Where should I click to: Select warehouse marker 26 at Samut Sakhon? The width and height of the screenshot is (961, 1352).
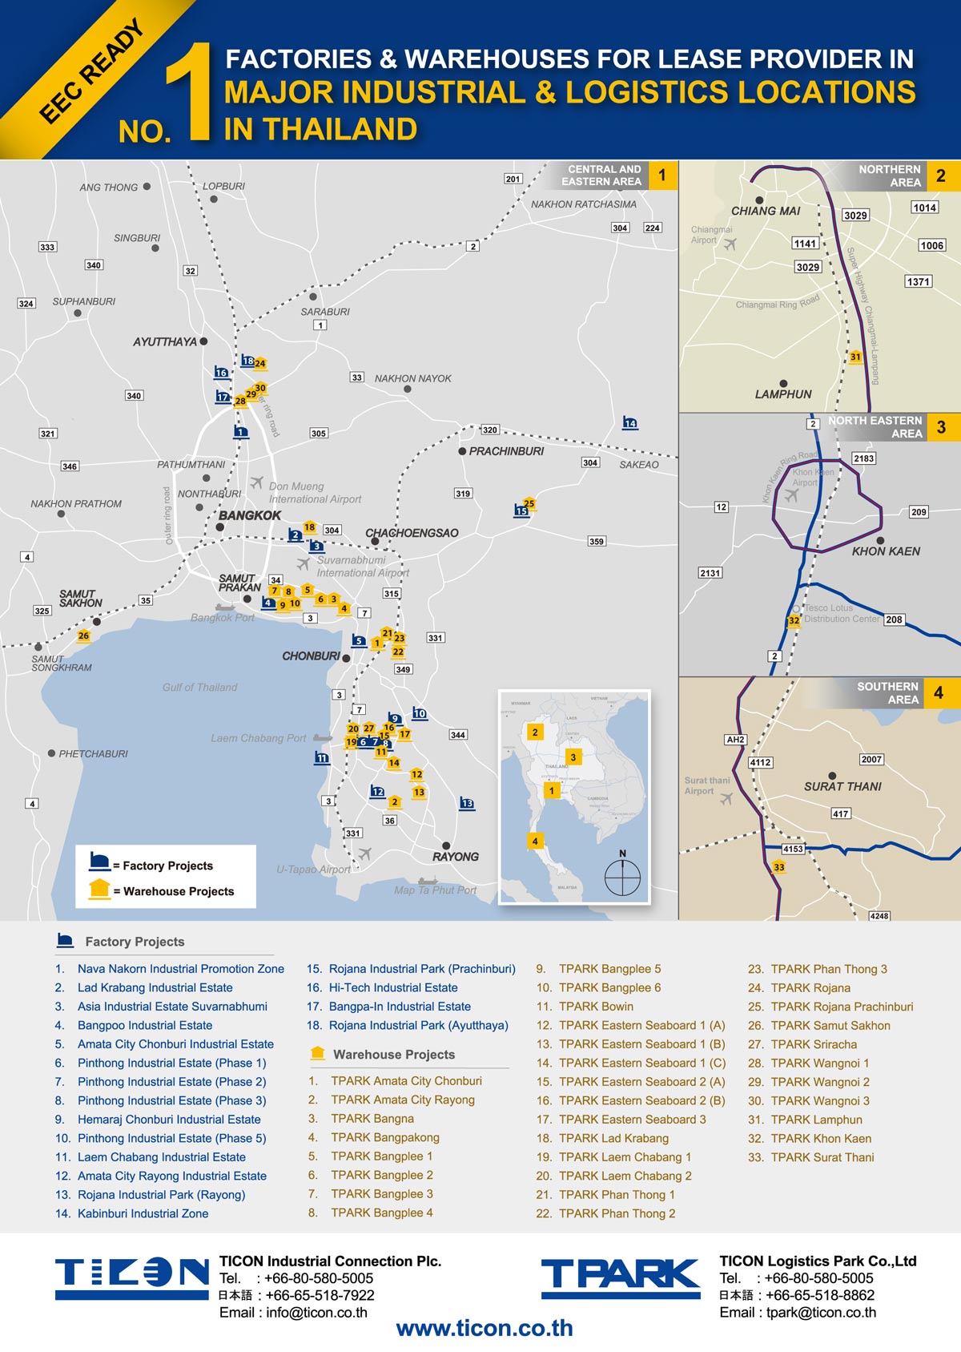point(83,636)
